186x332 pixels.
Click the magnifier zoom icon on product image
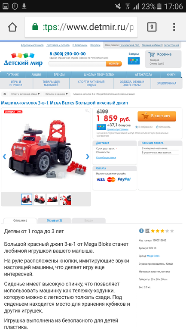click(87, 111)
